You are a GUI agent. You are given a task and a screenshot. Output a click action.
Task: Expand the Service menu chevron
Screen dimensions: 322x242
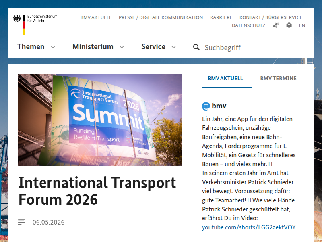pos(174,47)
